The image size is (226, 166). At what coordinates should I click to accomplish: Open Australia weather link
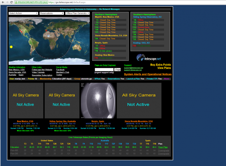pos(12,75)
